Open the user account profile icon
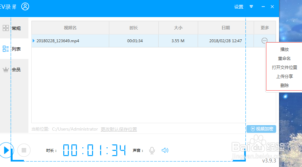The height and width of the screenshot is (167, 302). (25, 6)
